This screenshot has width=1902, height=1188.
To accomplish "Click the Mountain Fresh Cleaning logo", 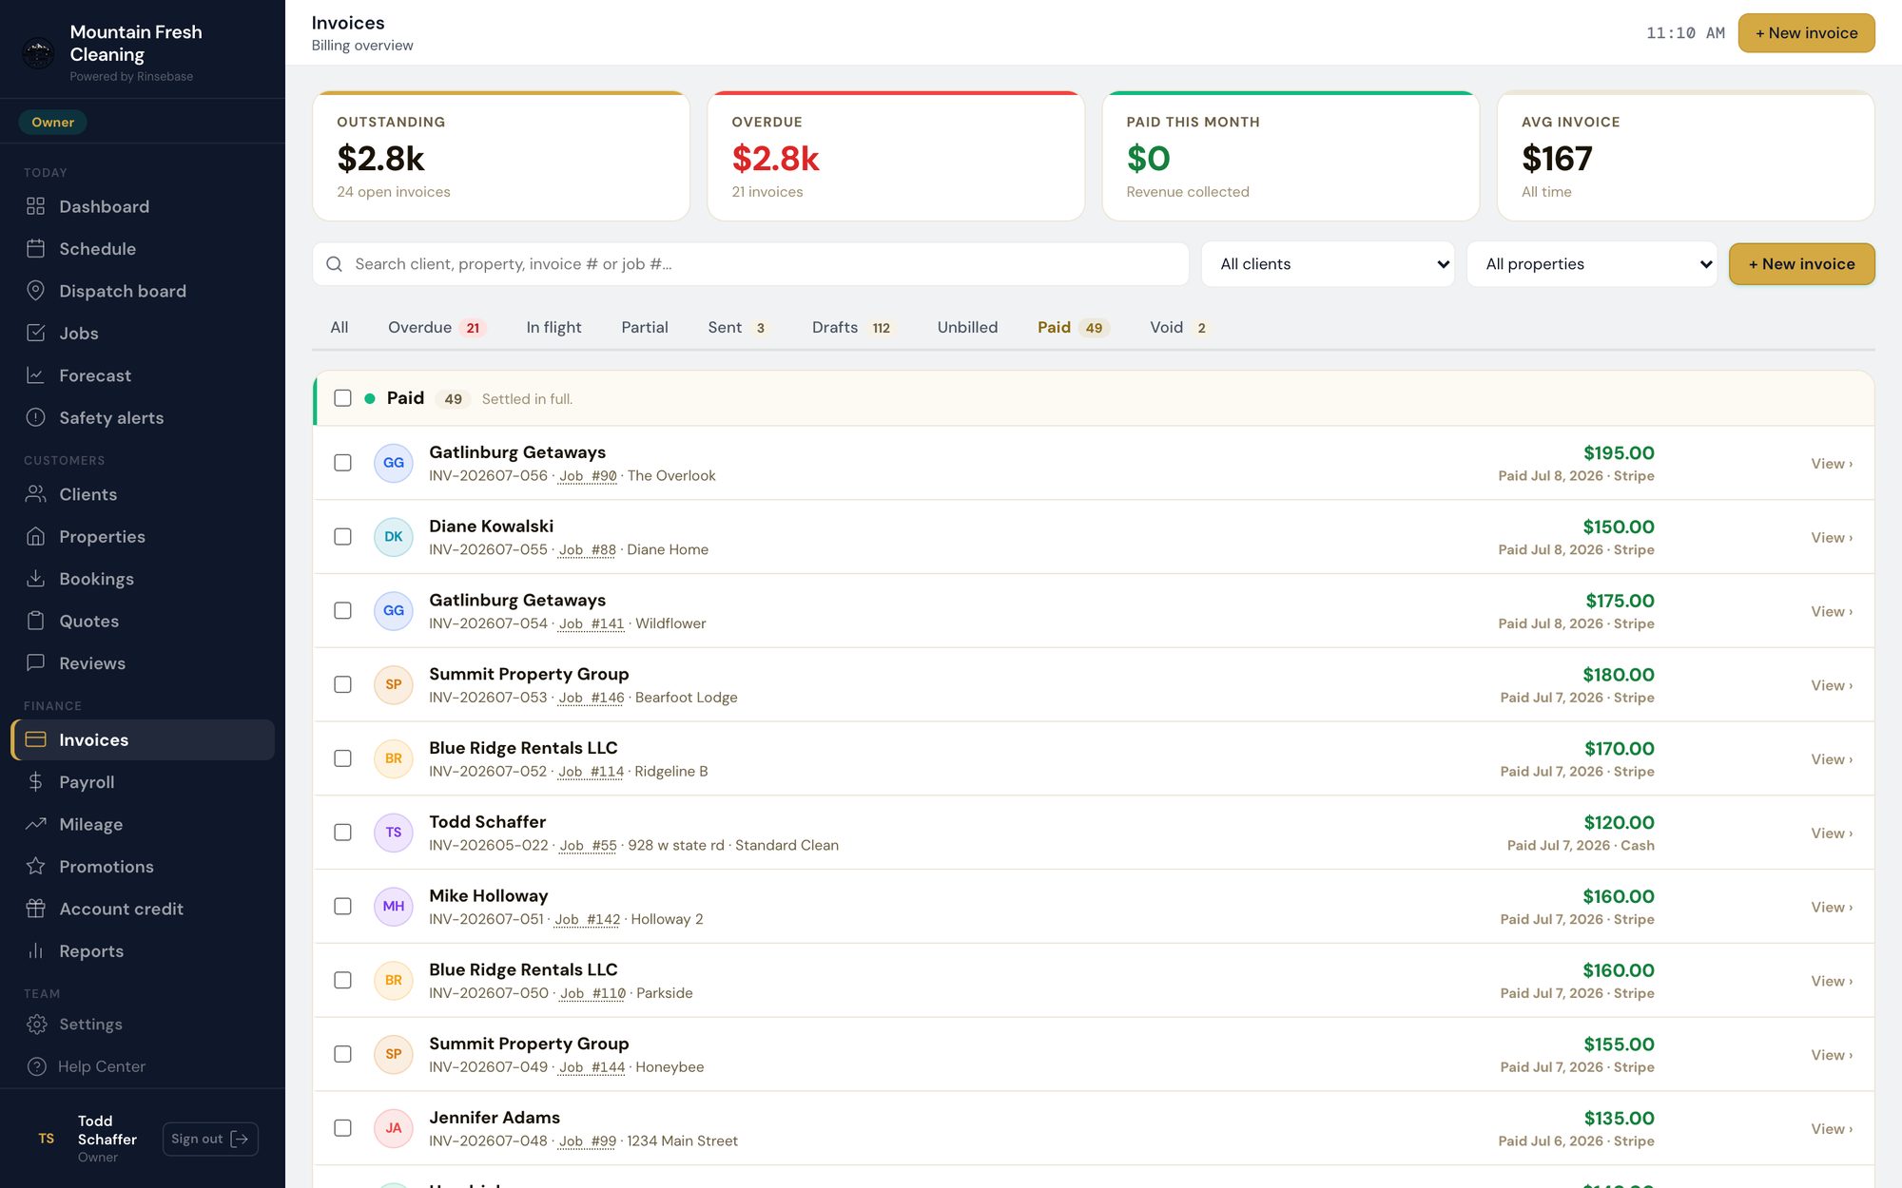I will pos(38,53).
